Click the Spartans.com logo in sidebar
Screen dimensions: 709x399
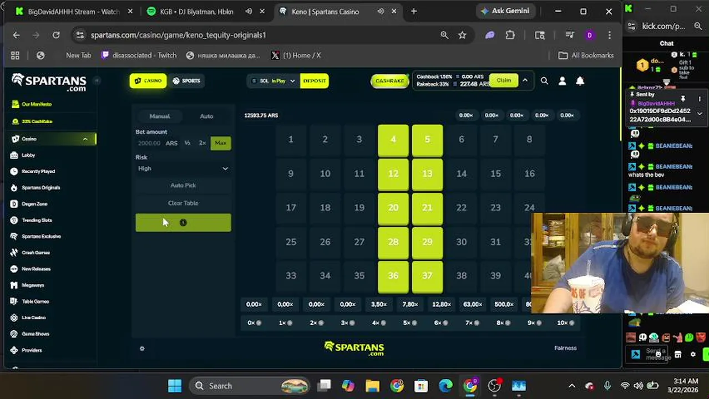click(49, 82)
